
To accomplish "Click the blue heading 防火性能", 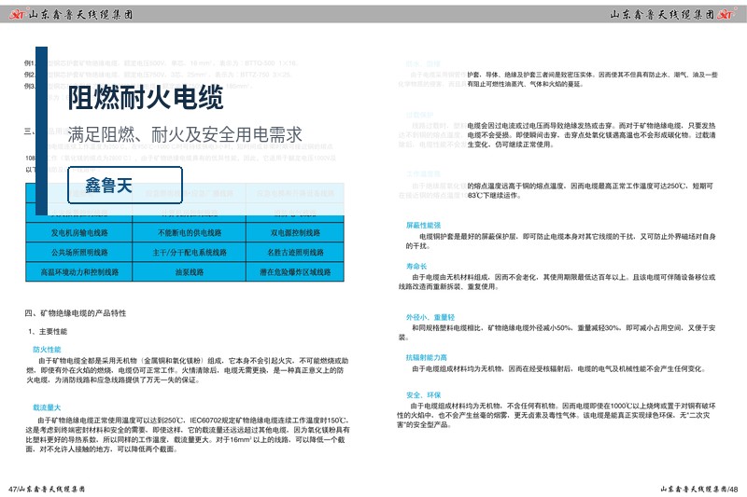I will 47,350.
